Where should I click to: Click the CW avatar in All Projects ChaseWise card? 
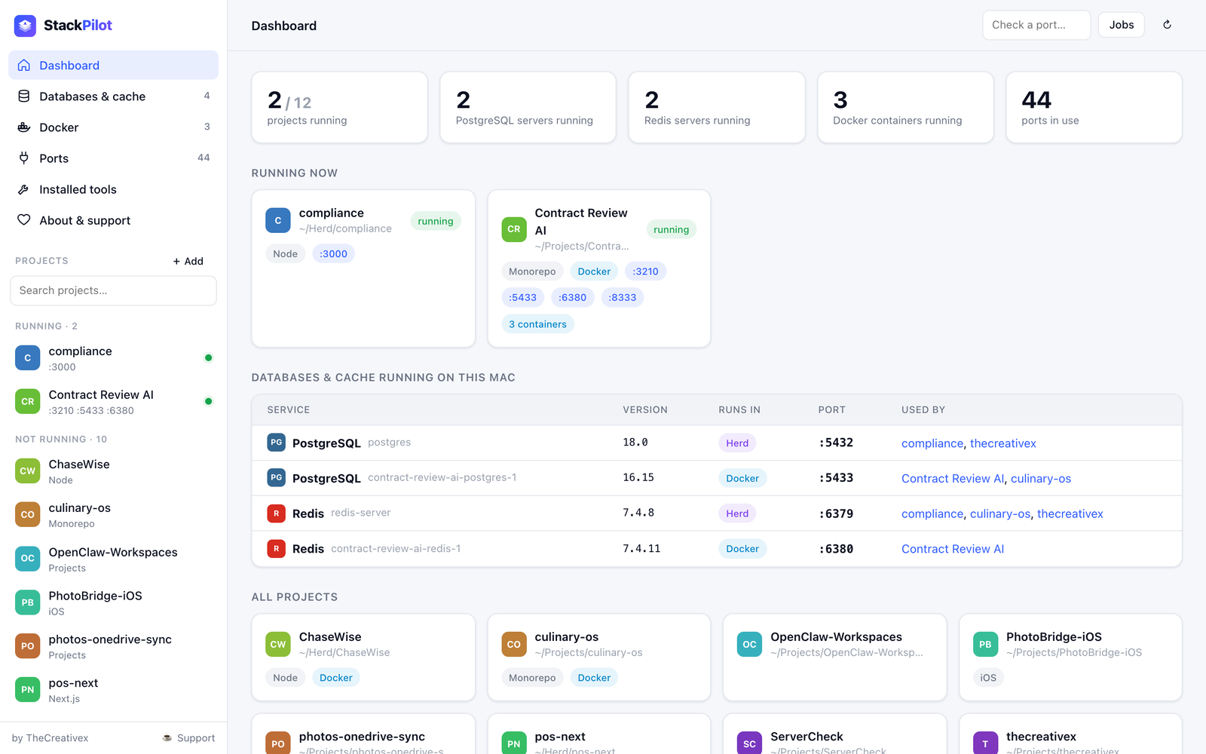tap(278, 645)
